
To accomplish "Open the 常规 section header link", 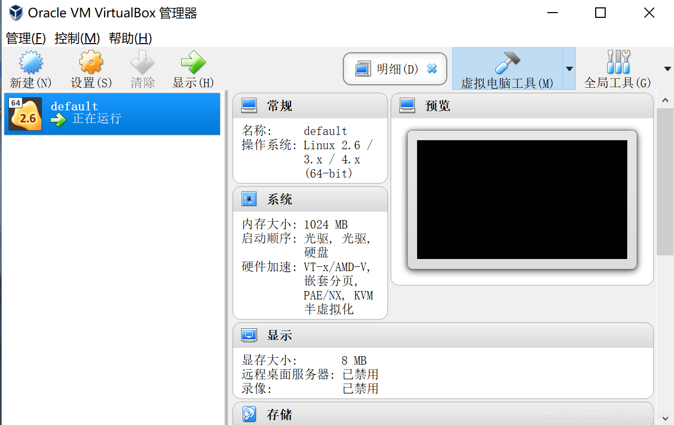I will pyautogui.click(x=279, y=106).
